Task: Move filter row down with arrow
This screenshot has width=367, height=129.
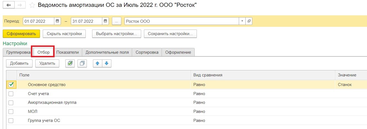Action: tap(107, 63)
